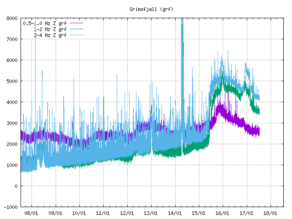The image size is (292, 219).
Task: Click y-axis label 5000
Action: coord(12,81)
